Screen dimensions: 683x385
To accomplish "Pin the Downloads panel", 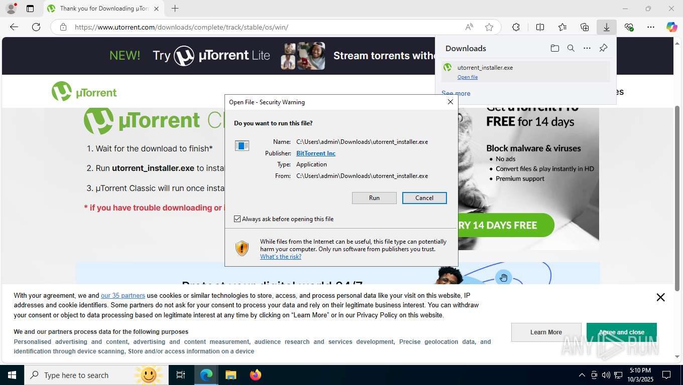I will 604,48.
